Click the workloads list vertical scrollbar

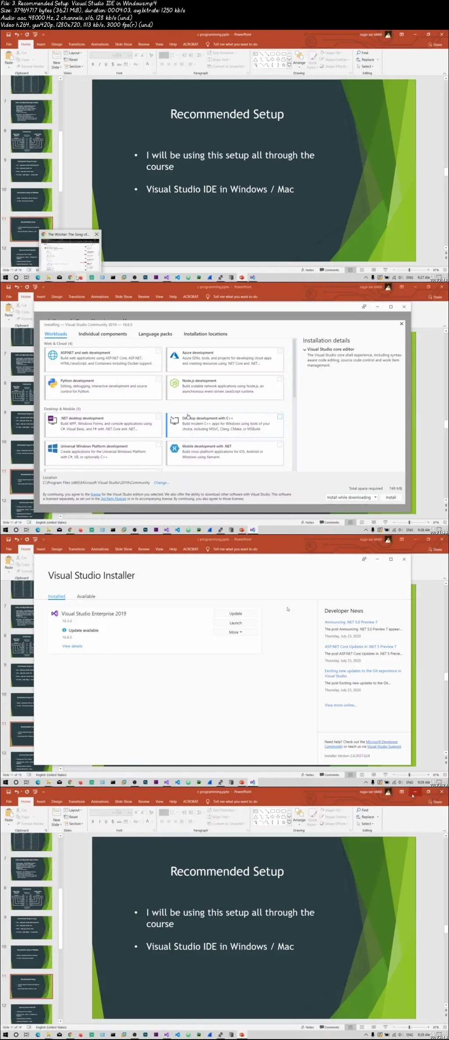294,369
